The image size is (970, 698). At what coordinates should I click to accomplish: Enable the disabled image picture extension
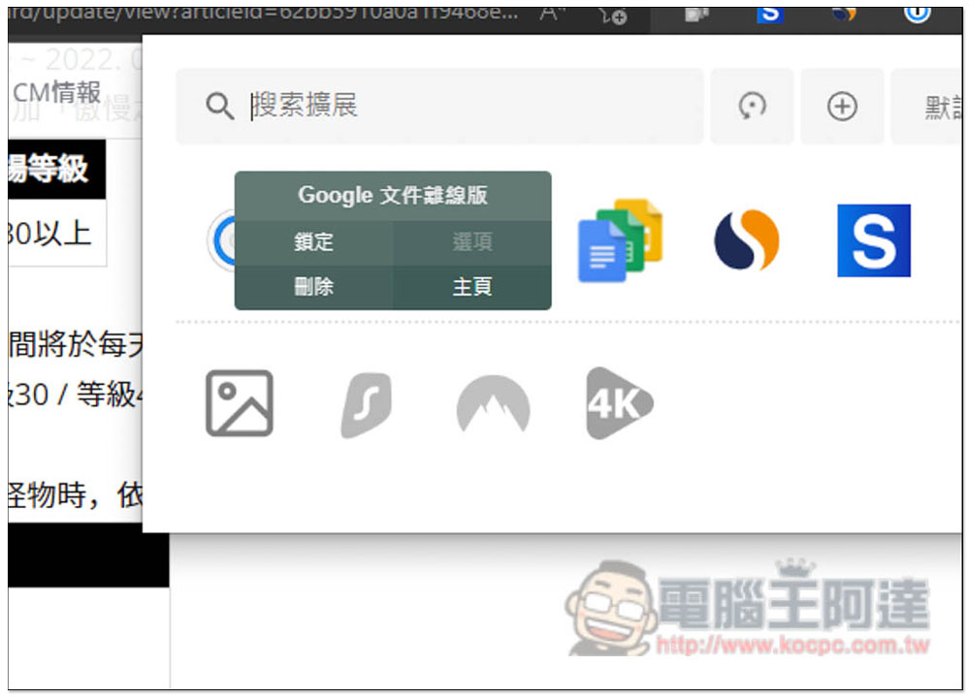(x=240, y=403)
